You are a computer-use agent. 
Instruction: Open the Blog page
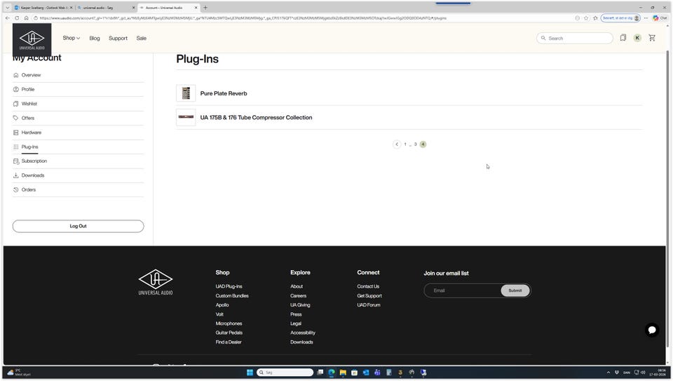pos(95,38)
